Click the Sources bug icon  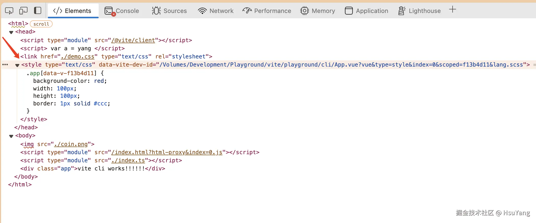pos(156,11)
